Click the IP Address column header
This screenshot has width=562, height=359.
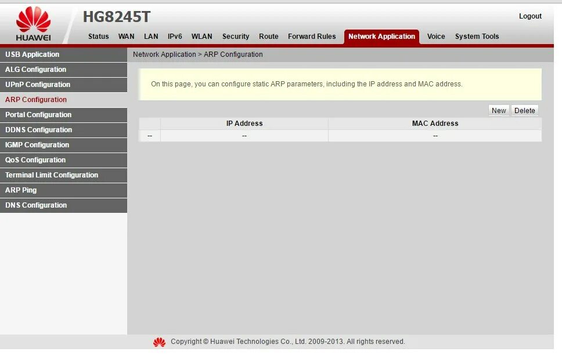click(x=244, y=124)
